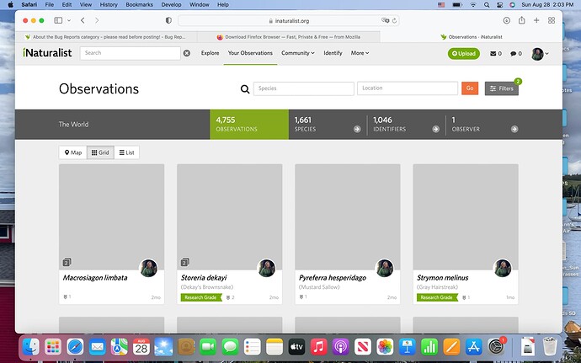Open the Develop menu
581x363 pixels.
171,4
